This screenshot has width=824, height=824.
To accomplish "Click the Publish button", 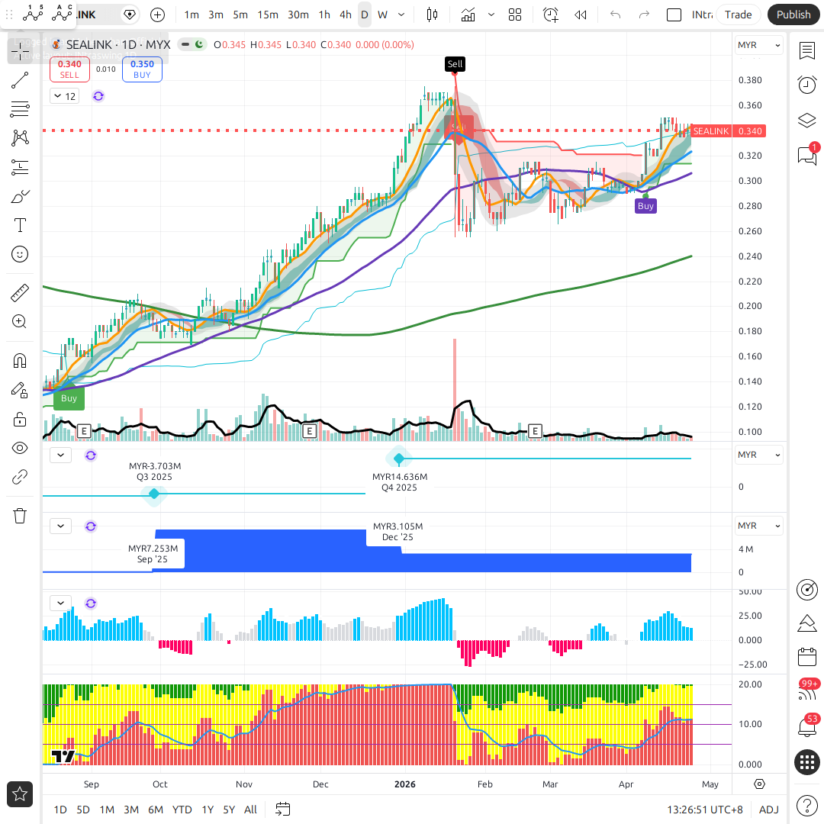I will tap(793, 14).
